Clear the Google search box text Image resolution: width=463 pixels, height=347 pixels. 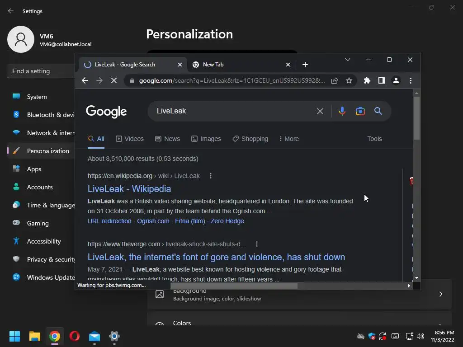click(320, 111)
